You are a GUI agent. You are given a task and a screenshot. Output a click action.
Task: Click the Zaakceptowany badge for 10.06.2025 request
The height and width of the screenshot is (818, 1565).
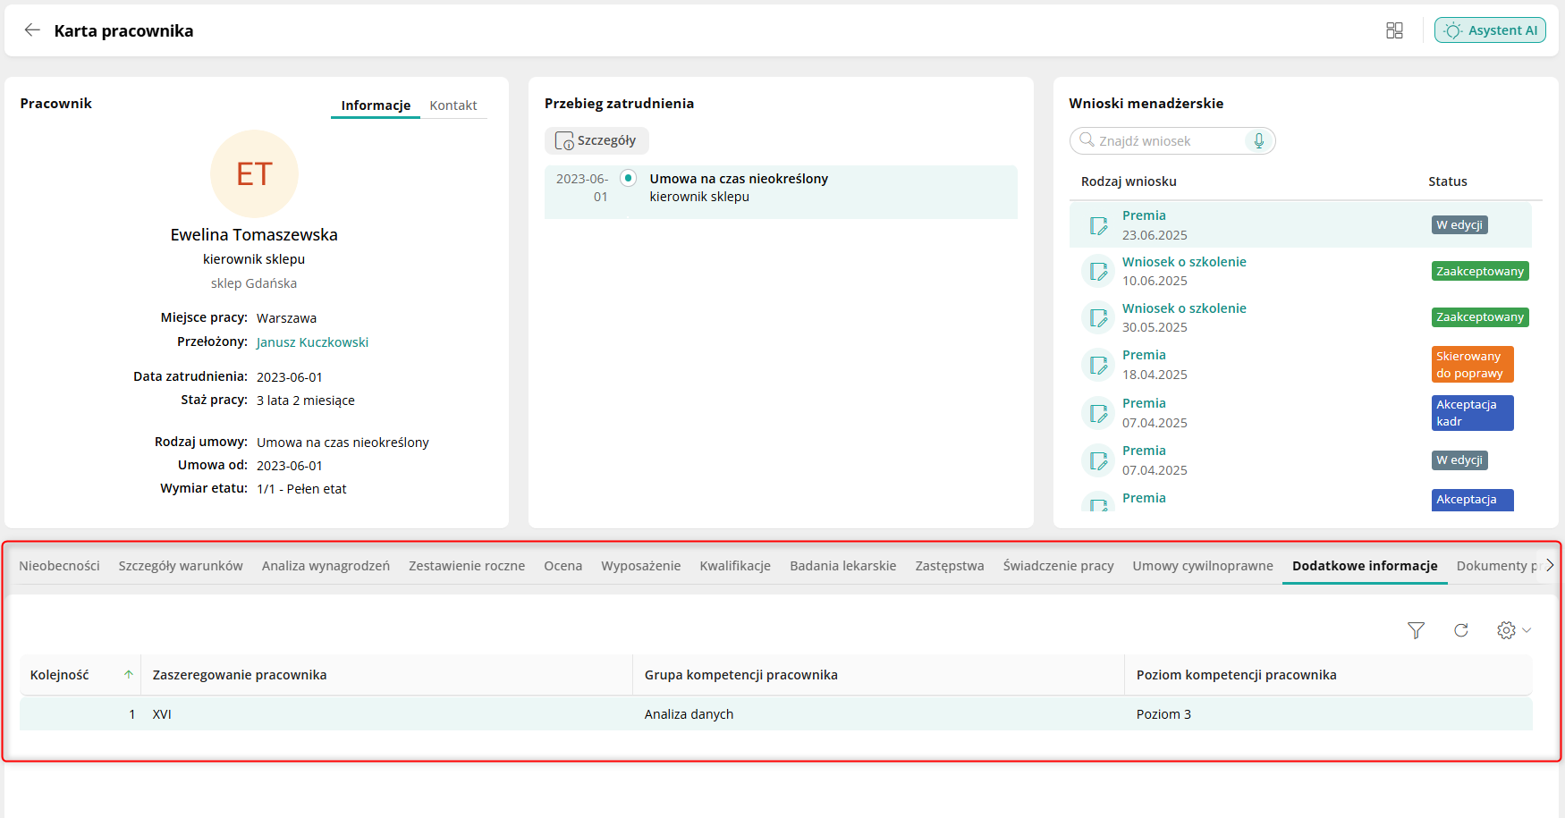click(x=1480, y=271)
